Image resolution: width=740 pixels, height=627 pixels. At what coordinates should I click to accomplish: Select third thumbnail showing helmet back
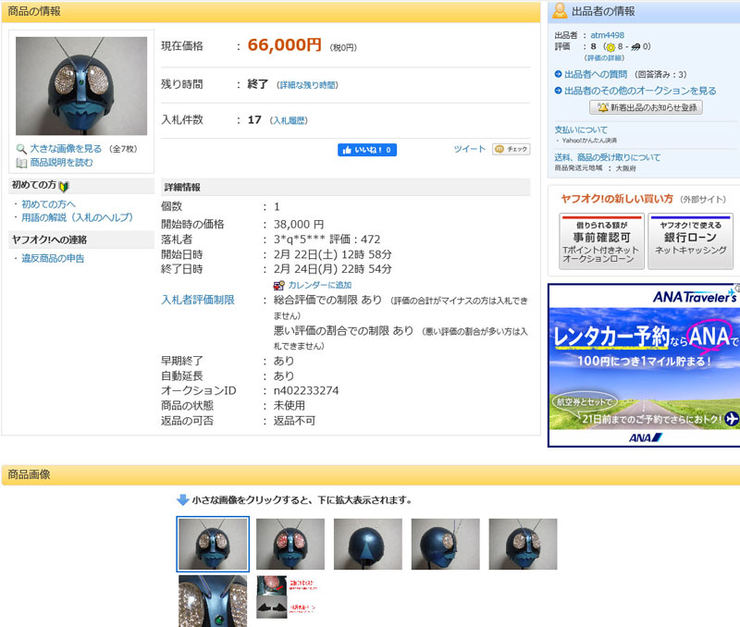click(x=368, y=544)
